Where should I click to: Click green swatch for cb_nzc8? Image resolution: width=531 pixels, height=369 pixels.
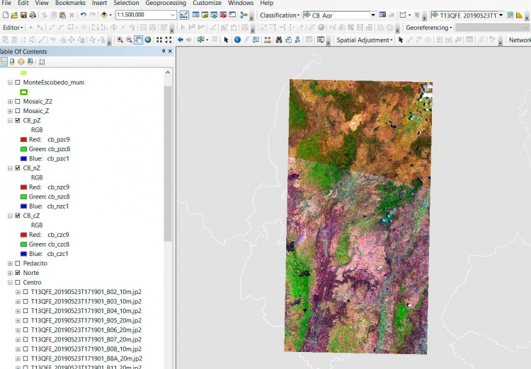(x=23, y=197)
